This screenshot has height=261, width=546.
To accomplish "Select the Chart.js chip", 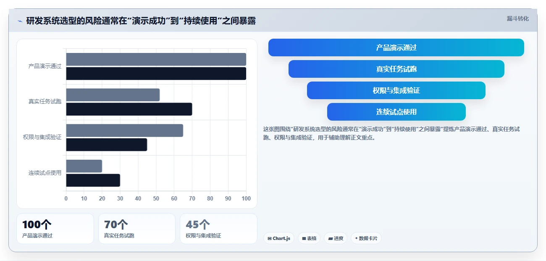I will coord(279,238).
